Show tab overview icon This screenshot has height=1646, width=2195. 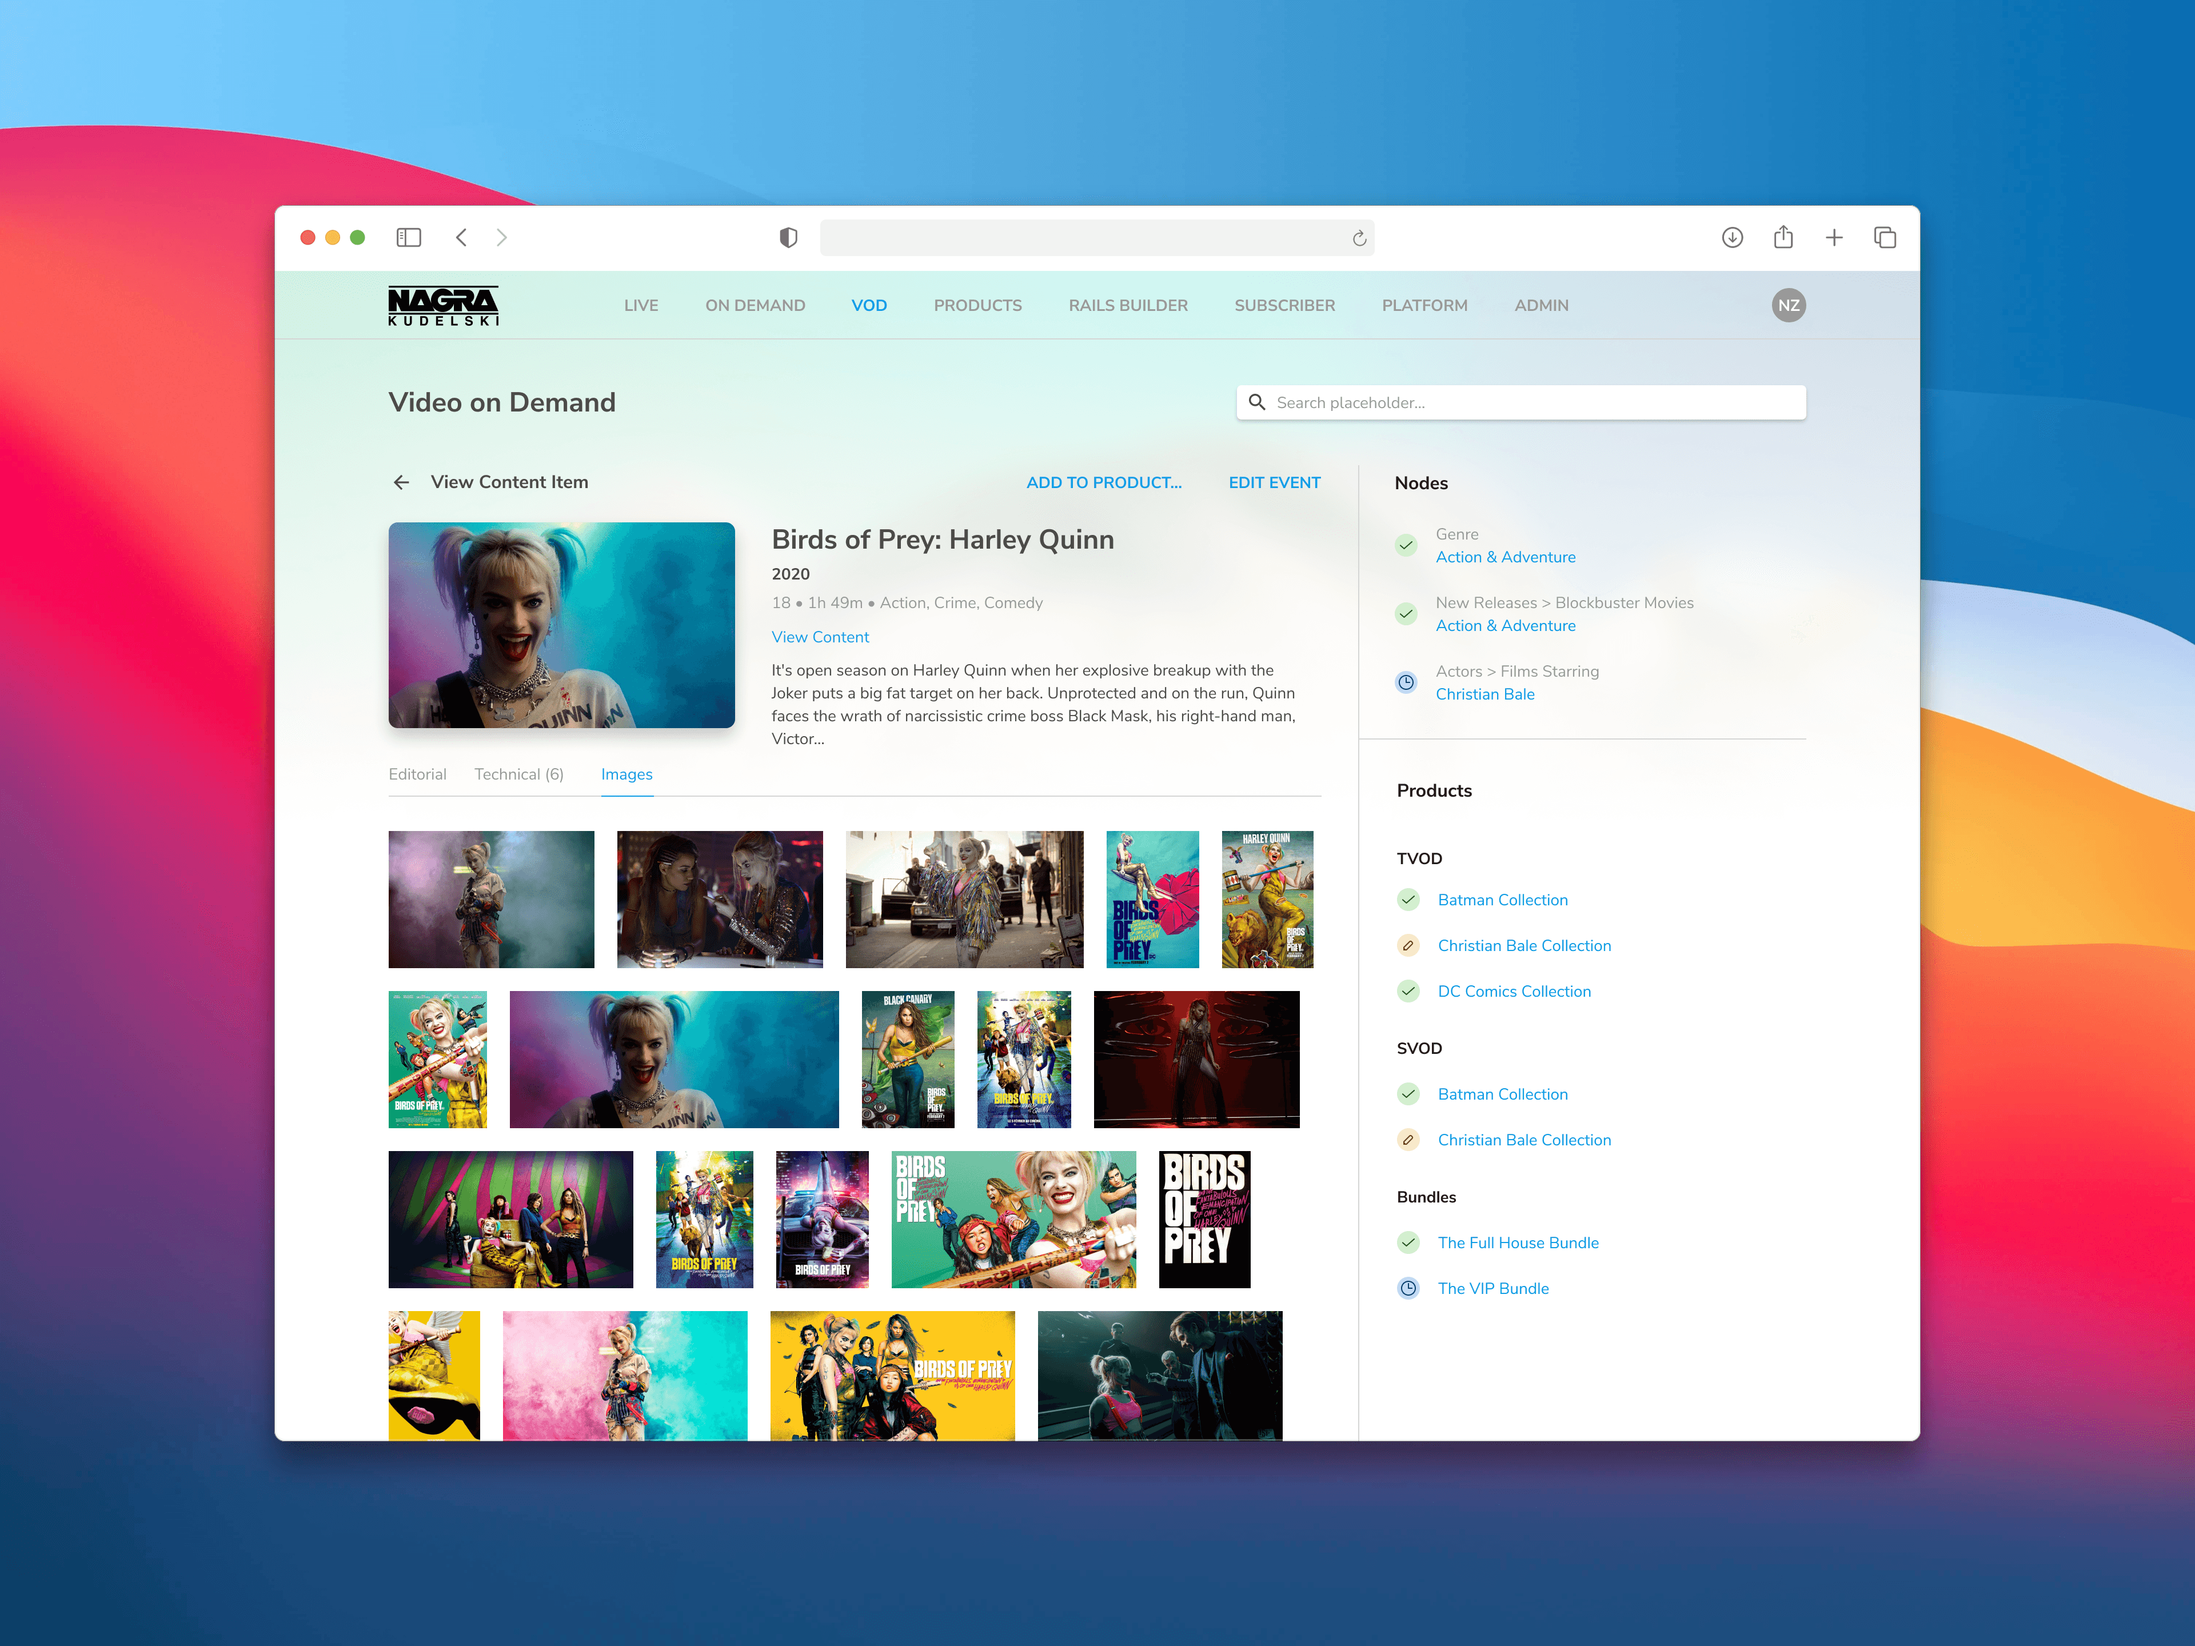pyautogui.click(x=1883, y=237)
